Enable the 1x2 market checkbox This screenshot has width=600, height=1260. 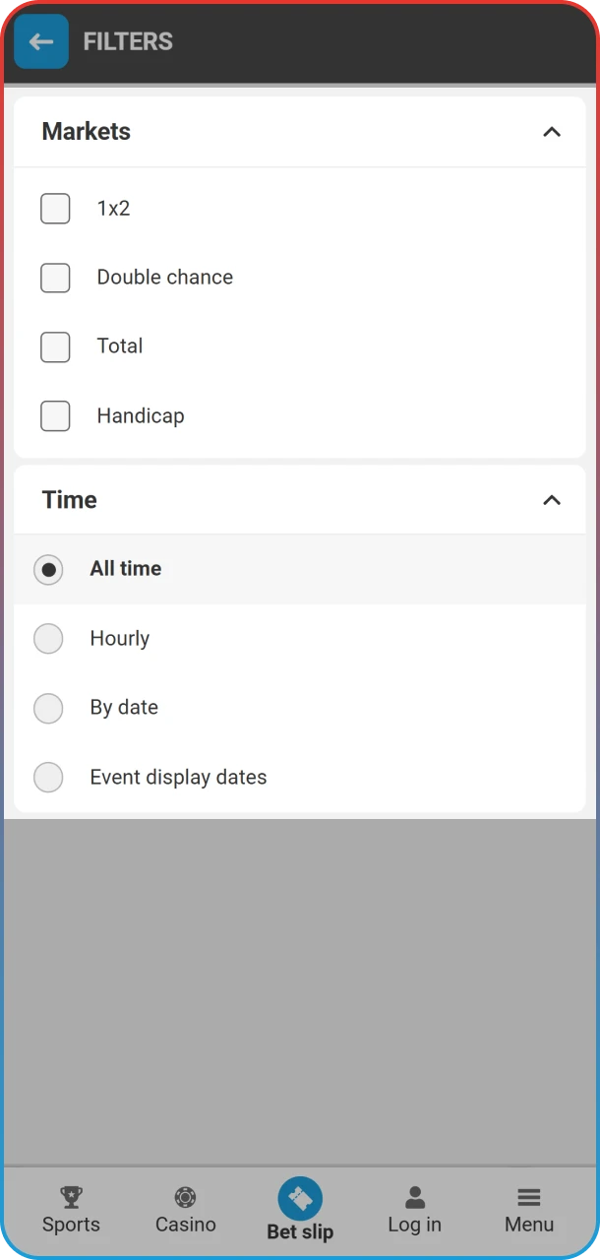click(x=55, y=209)
